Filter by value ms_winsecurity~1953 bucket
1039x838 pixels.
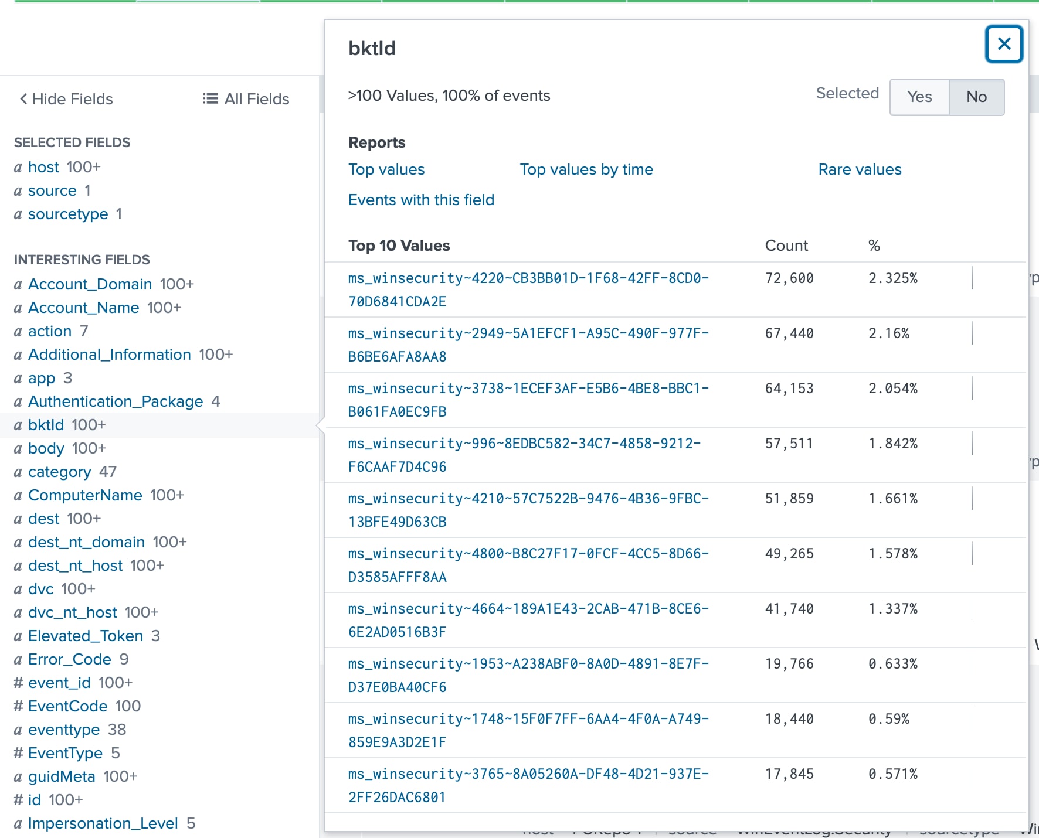(529, 675)
